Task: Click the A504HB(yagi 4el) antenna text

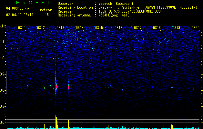Action: (114, 15)
